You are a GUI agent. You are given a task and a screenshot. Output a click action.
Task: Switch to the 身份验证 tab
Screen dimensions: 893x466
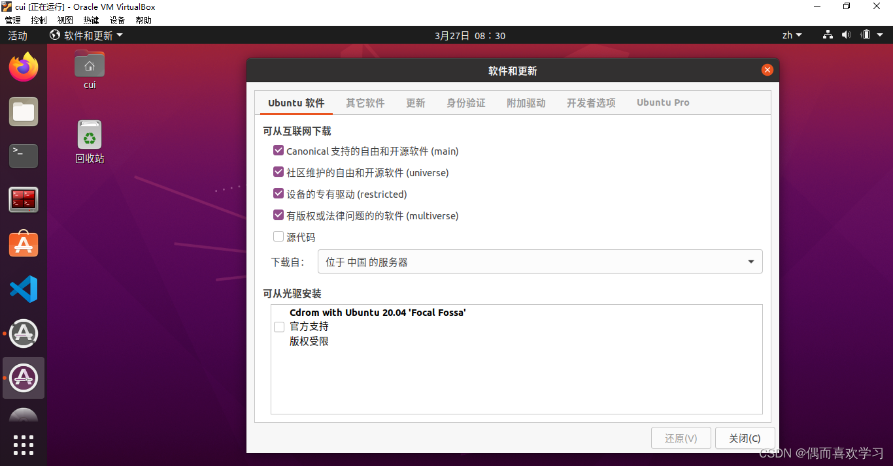point(466,102)
